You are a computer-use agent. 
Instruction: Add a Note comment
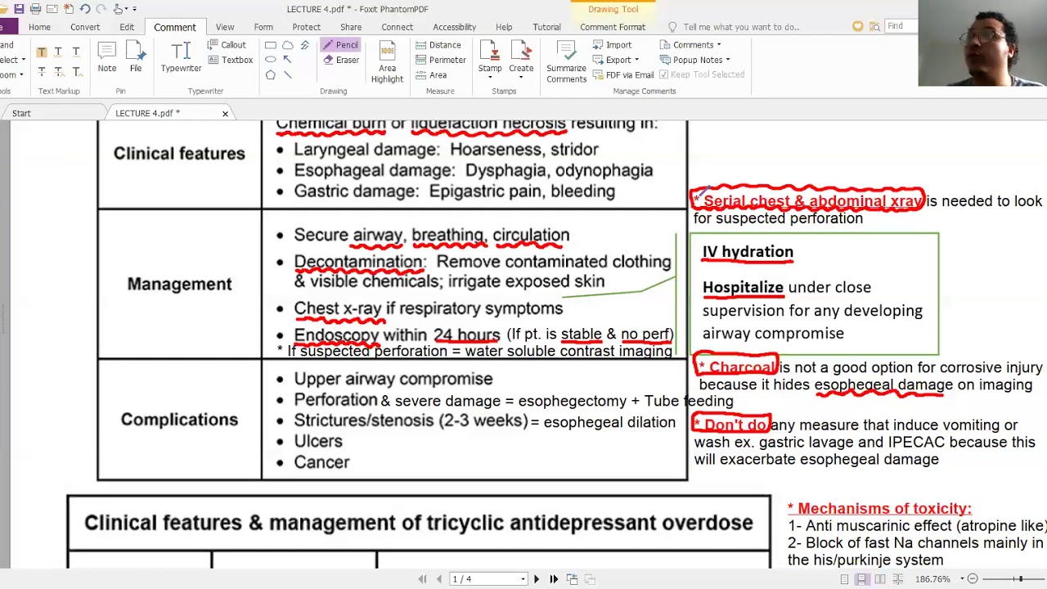107,58
